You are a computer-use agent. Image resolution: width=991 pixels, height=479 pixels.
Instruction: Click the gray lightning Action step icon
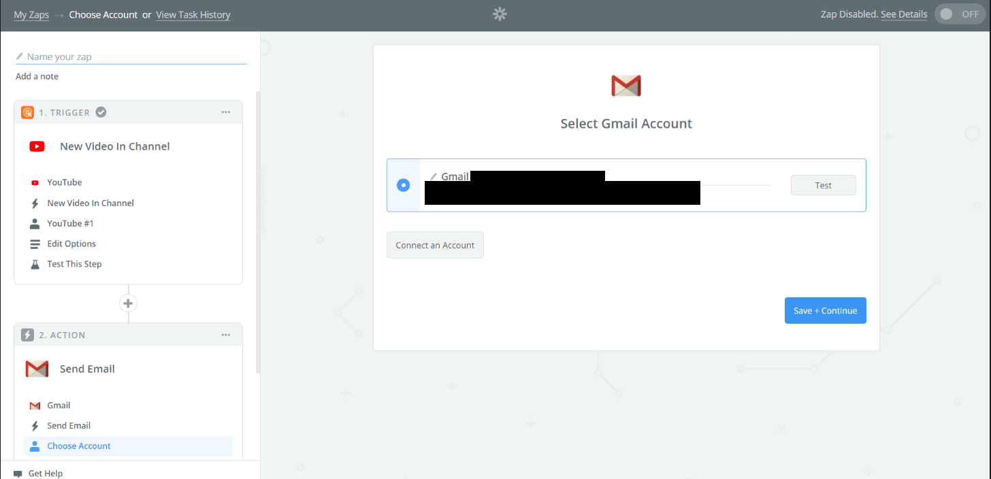point(27,335)
